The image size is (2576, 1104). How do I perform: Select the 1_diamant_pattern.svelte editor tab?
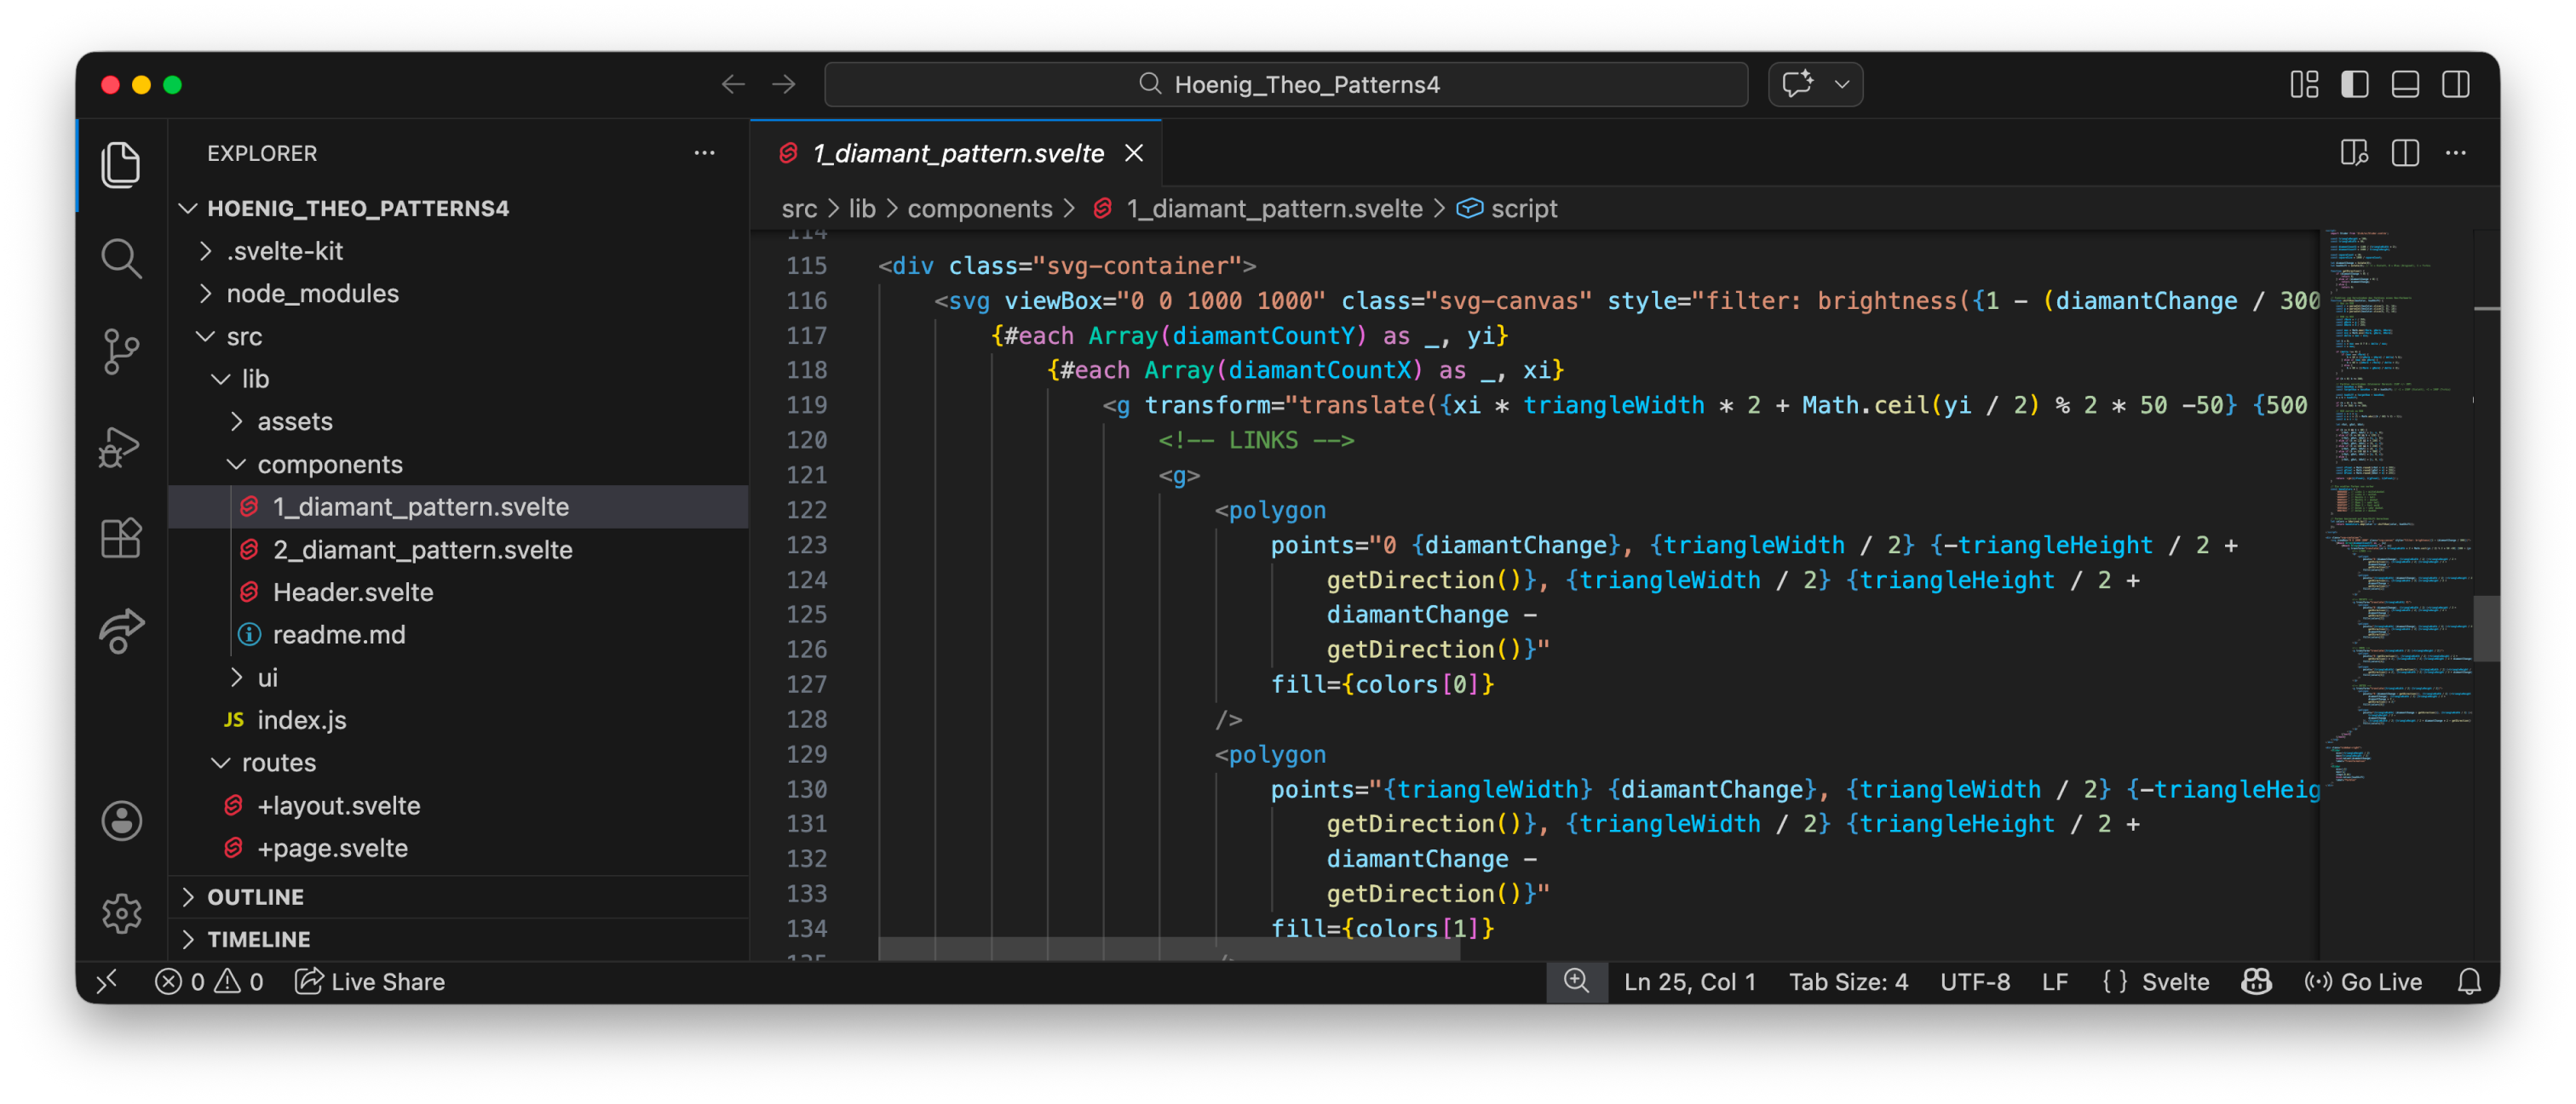point(957,153)
